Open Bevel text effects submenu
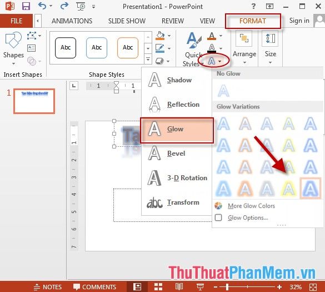The width and height of the screenshot is (325, 292). point(177,154)
